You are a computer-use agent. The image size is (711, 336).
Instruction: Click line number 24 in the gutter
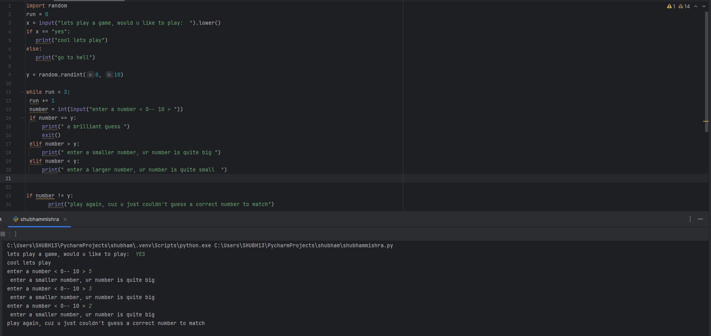click(x=8, y=205)
